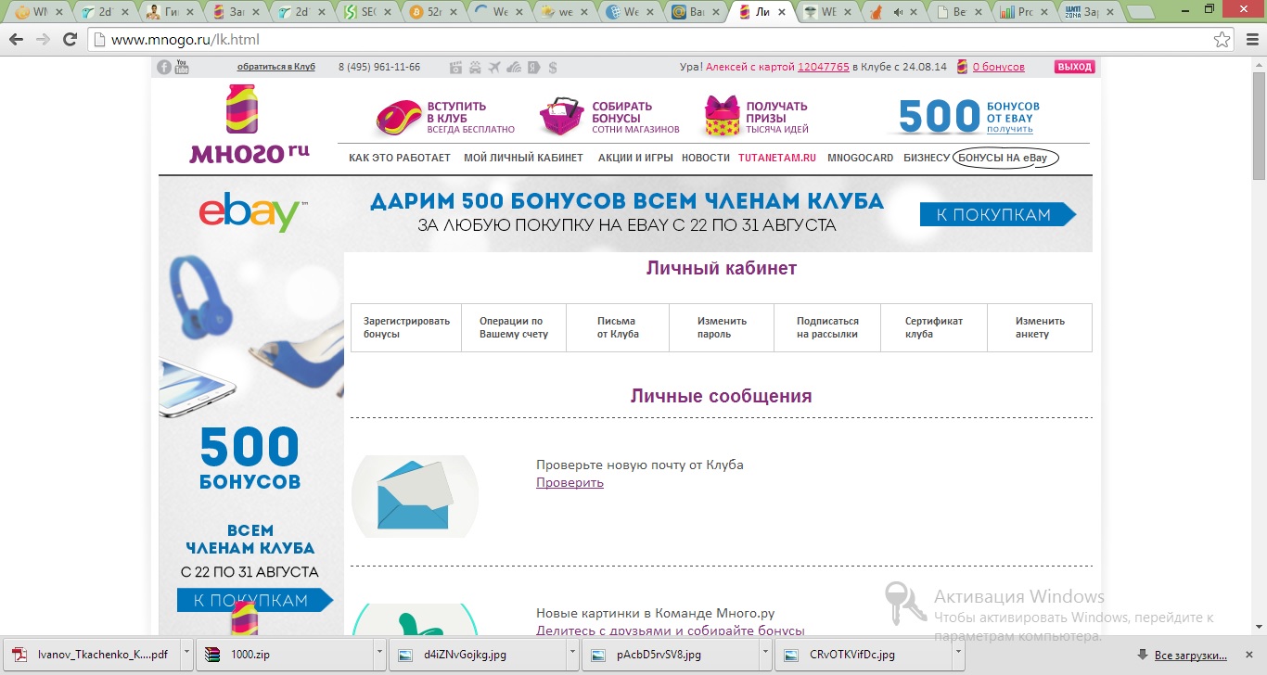
Task: Select Письма от Клуба tab
Action: [618, 327]
